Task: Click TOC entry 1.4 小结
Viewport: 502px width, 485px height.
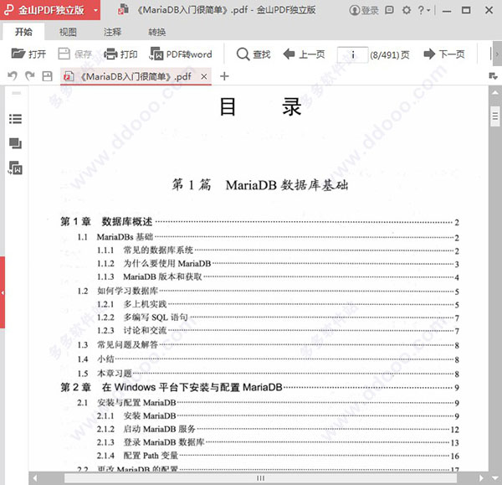Action: pyautogui.click(x=268, y=359)
